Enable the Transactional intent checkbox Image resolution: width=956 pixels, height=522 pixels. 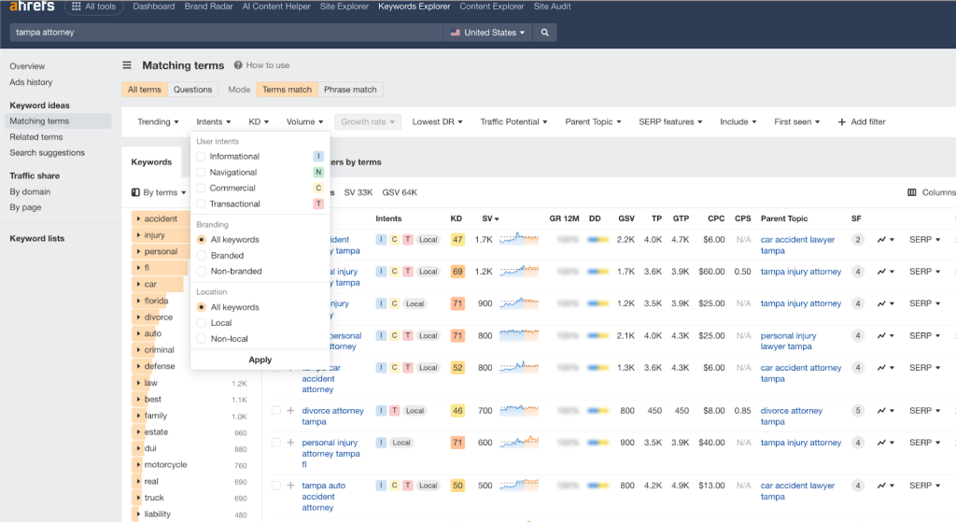tap(201, 204)
